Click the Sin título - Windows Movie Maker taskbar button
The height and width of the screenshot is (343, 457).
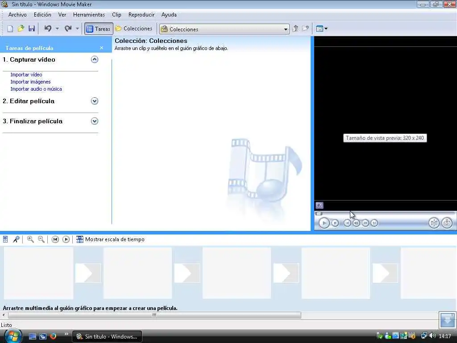click(x=107, y=337)
